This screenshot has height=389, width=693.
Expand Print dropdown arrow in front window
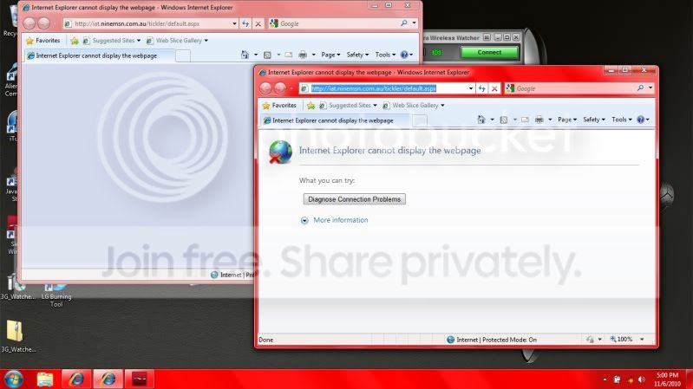(x=550, y=120)
